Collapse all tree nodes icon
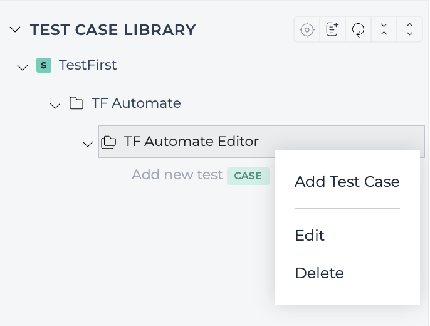Image resolution: width=430 pixels, height=326 pixels. coord(384,29)
